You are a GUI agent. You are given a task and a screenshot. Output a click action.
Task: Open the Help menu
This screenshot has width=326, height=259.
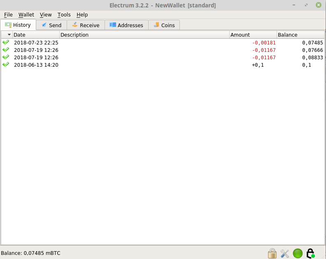pos(82,15)
